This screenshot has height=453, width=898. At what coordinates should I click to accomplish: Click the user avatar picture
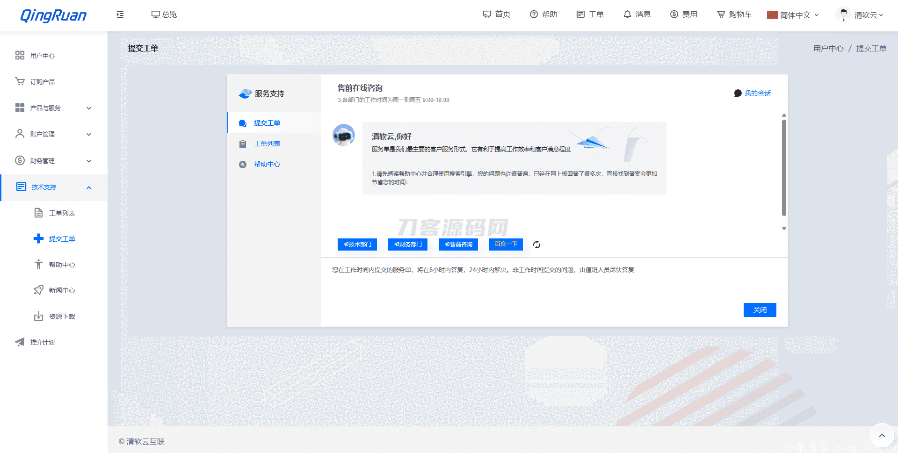[x=843, y=14]
